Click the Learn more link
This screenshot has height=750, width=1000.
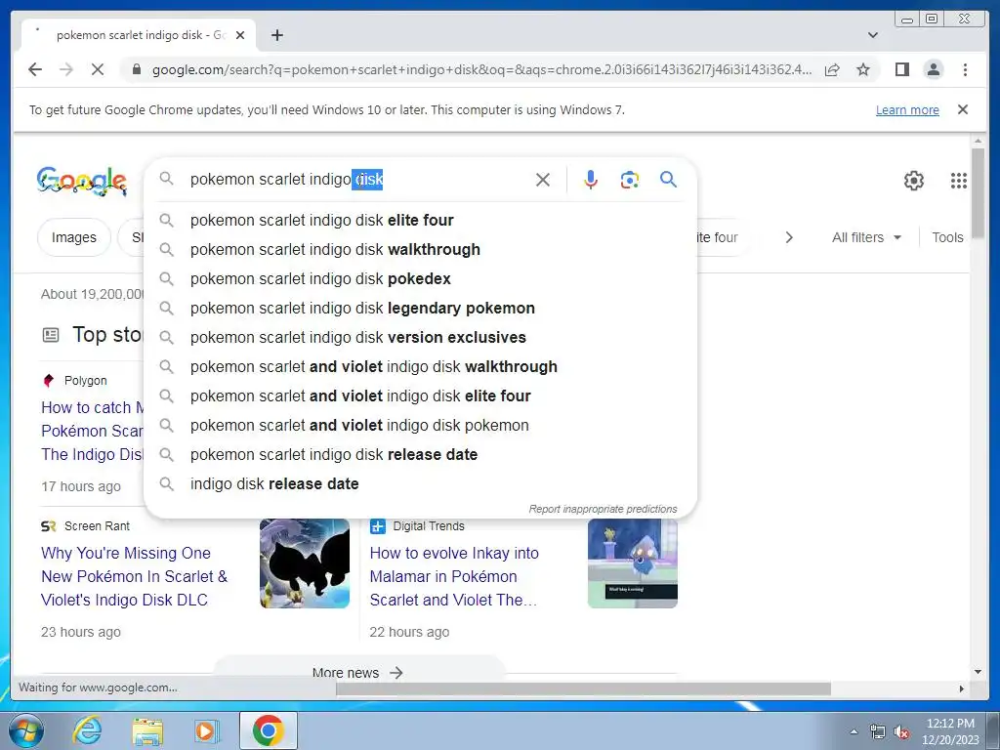907,109
